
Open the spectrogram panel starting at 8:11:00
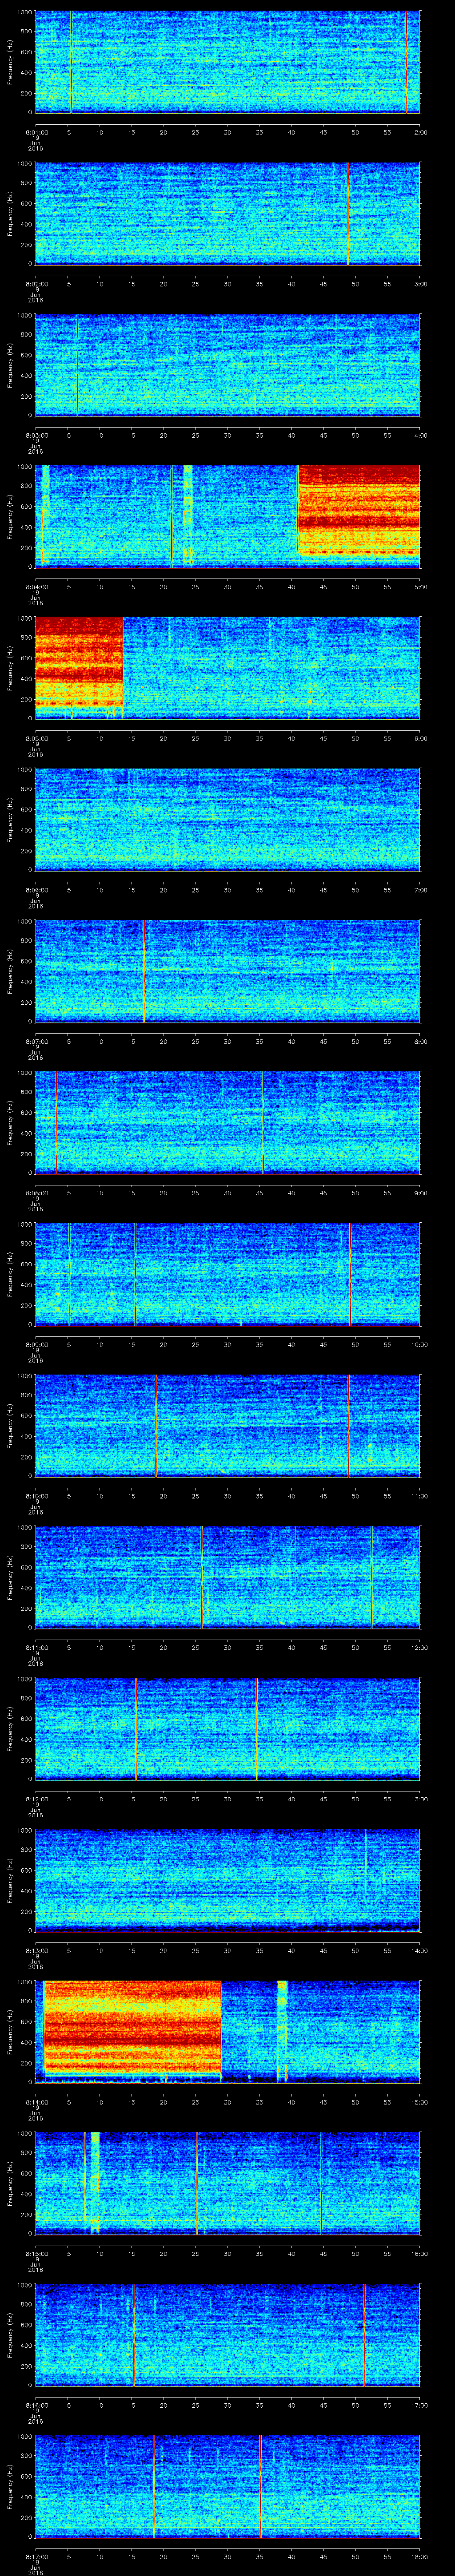[228, 1577]
